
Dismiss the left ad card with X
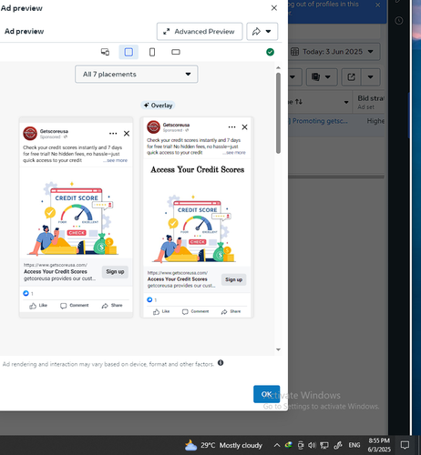point(127,134)
